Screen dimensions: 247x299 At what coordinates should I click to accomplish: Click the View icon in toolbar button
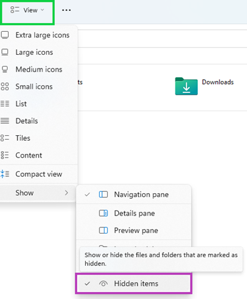coord(15,10)
